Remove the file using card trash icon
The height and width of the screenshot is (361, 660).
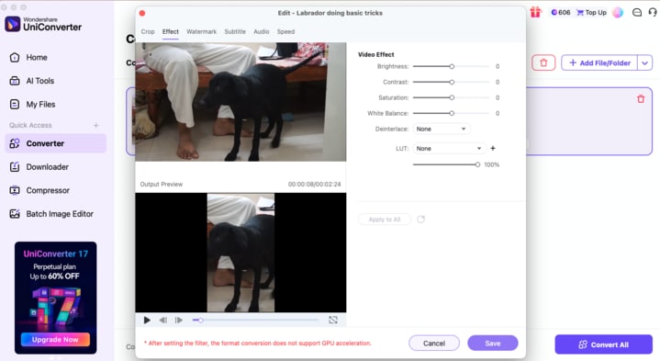pyautogui.click(x=641, y=99)
